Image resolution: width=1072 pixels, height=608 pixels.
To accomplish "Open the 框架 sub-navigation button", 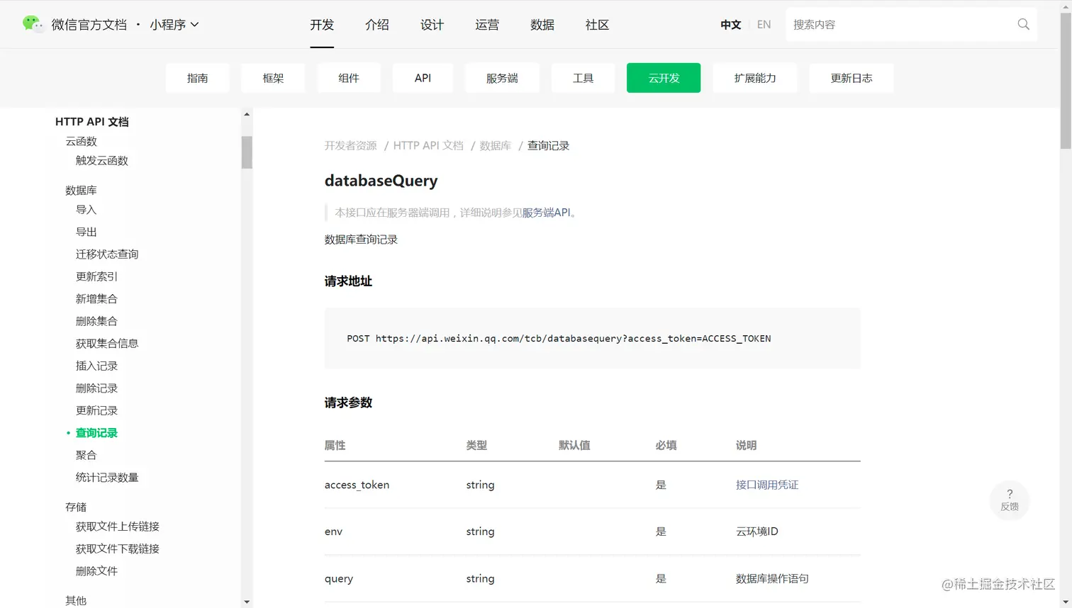I will pyautogui.click(x=273, y=78).
